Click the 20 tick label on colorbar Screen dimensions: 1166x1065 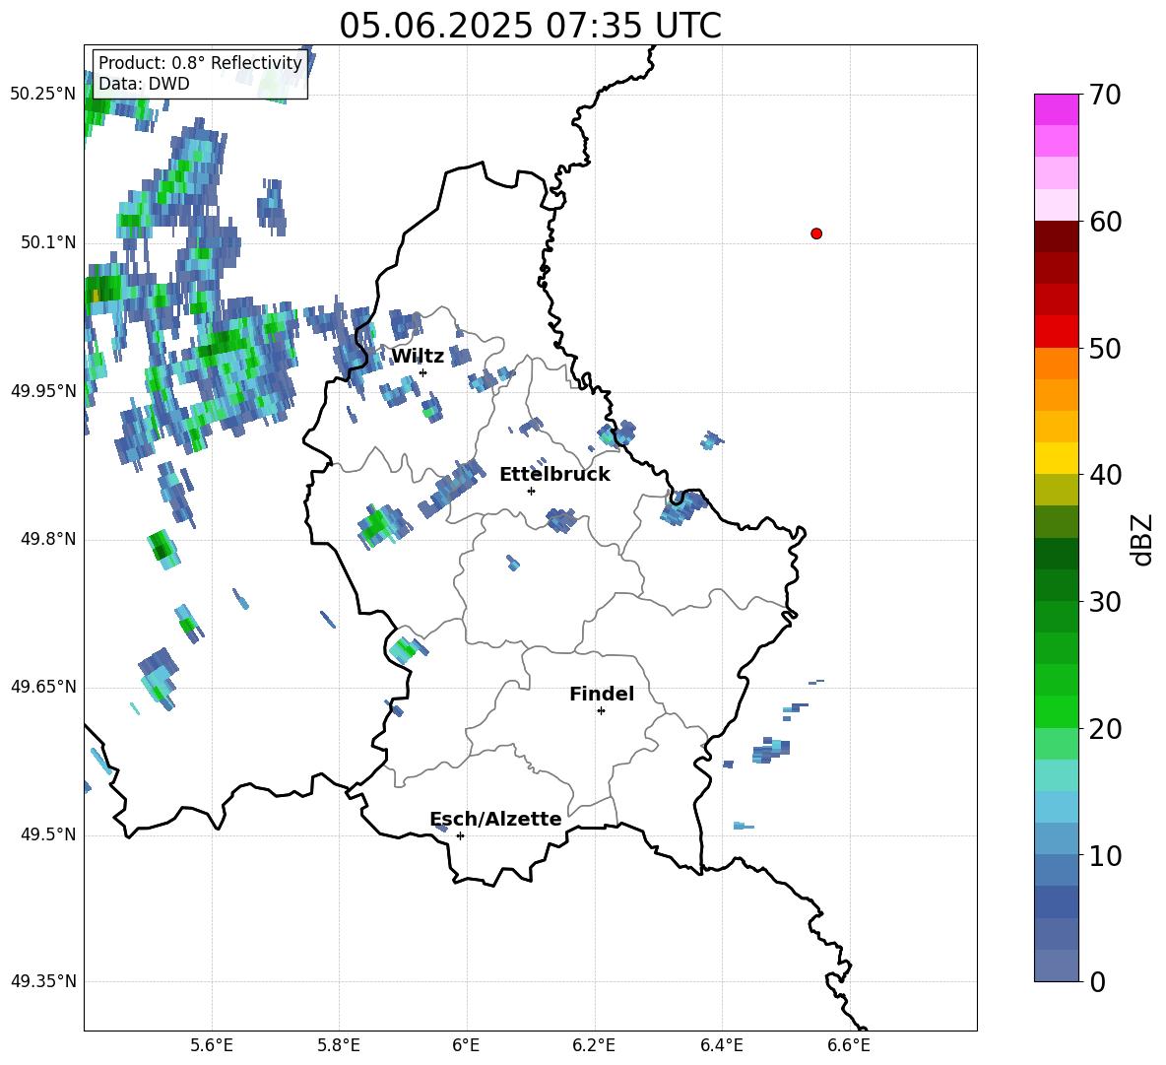coord(1104,729)
